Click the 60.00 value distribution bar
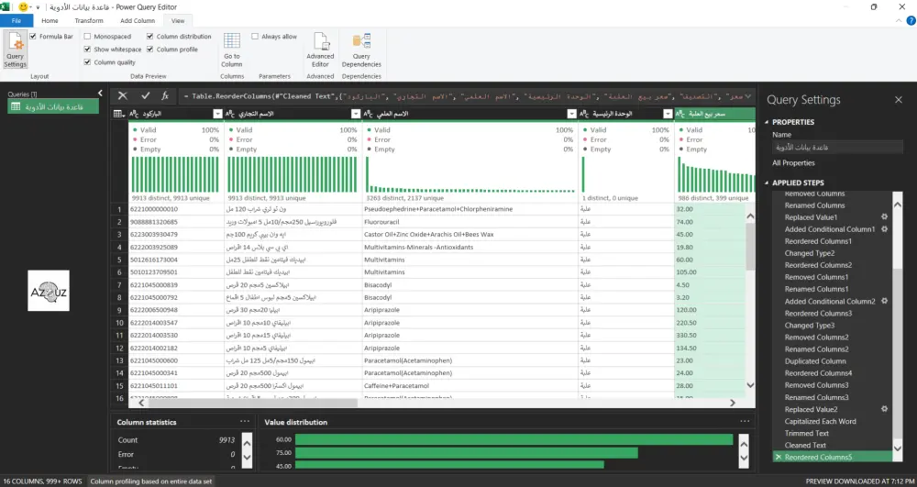Screen dimensions: 917x487 (514, 439)
